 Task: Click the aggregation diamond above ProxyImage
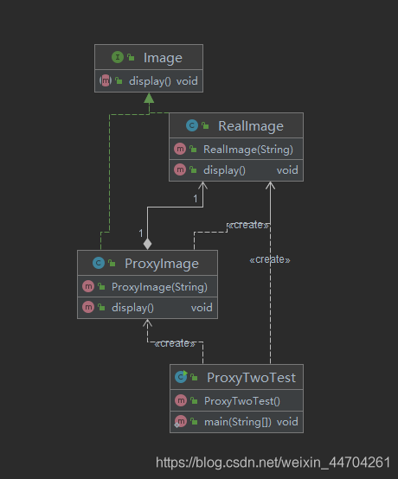[147, 244]
